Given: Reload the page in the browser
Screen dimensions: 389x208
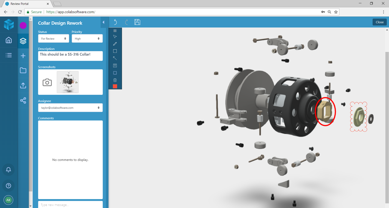Looking at the screenshot, I should click(x=20, y=12).
